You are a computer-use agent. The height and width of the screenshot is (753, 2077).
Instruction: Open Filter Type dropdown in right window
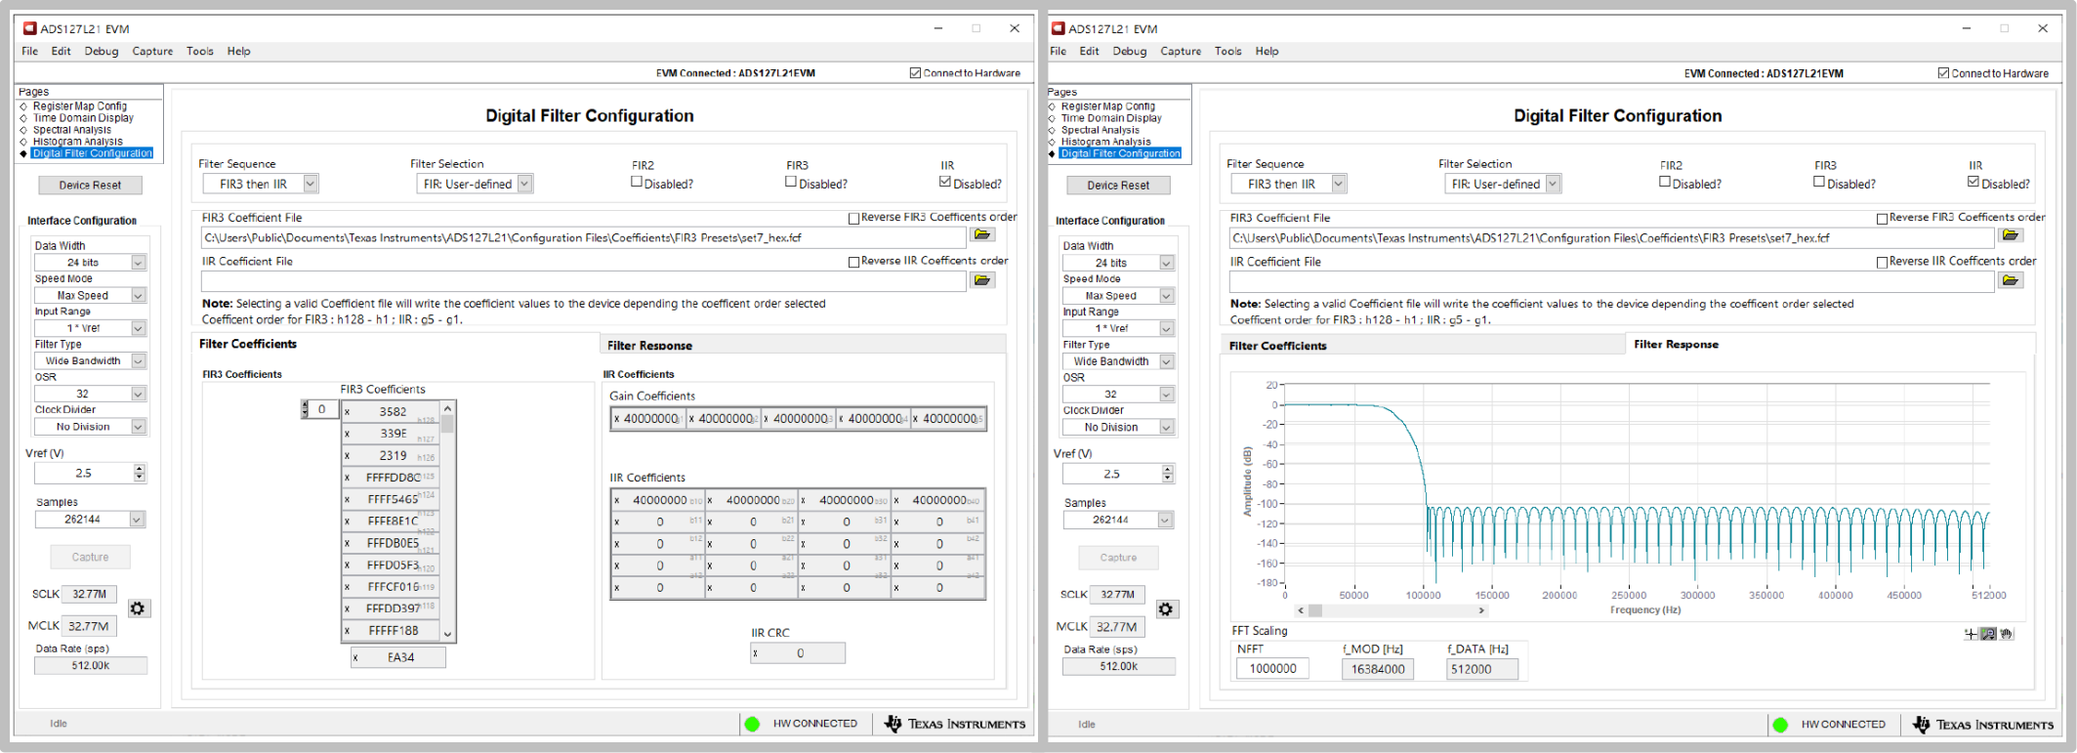click(x=1166, y=361)
